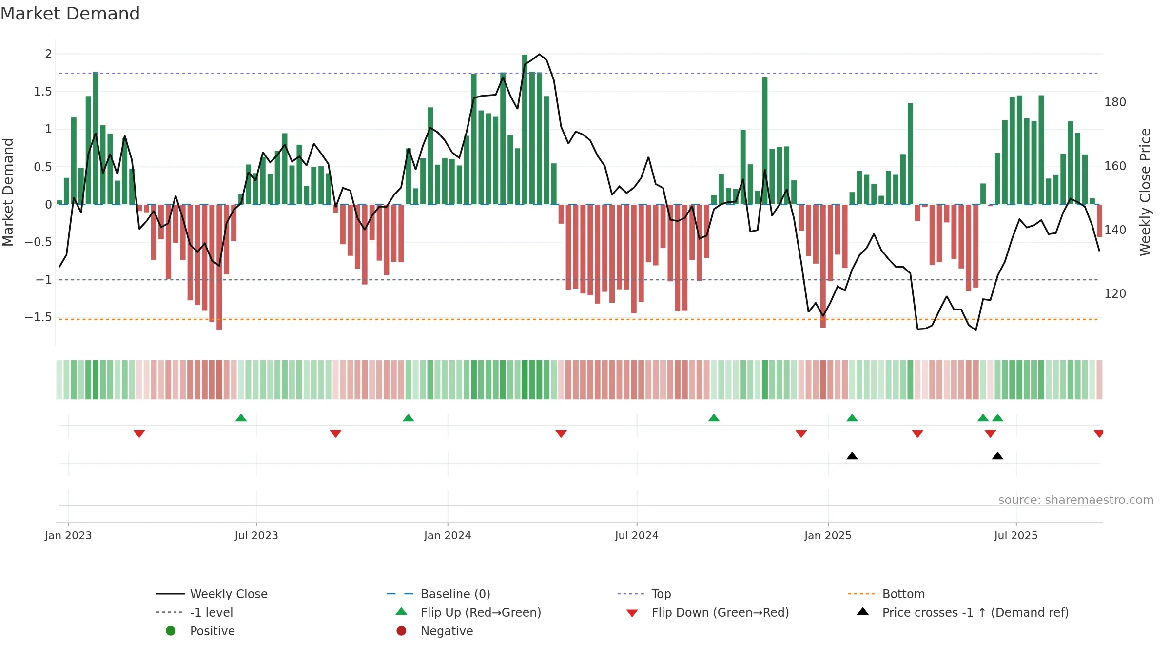The width and height of the screenshot is (1170, 658).
Task: Click the 180 price axis tick
Action: pos(1115,102)
